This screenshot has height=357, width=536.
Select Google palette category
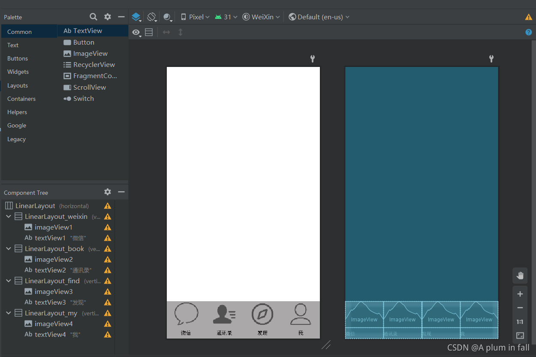point(29,125)
